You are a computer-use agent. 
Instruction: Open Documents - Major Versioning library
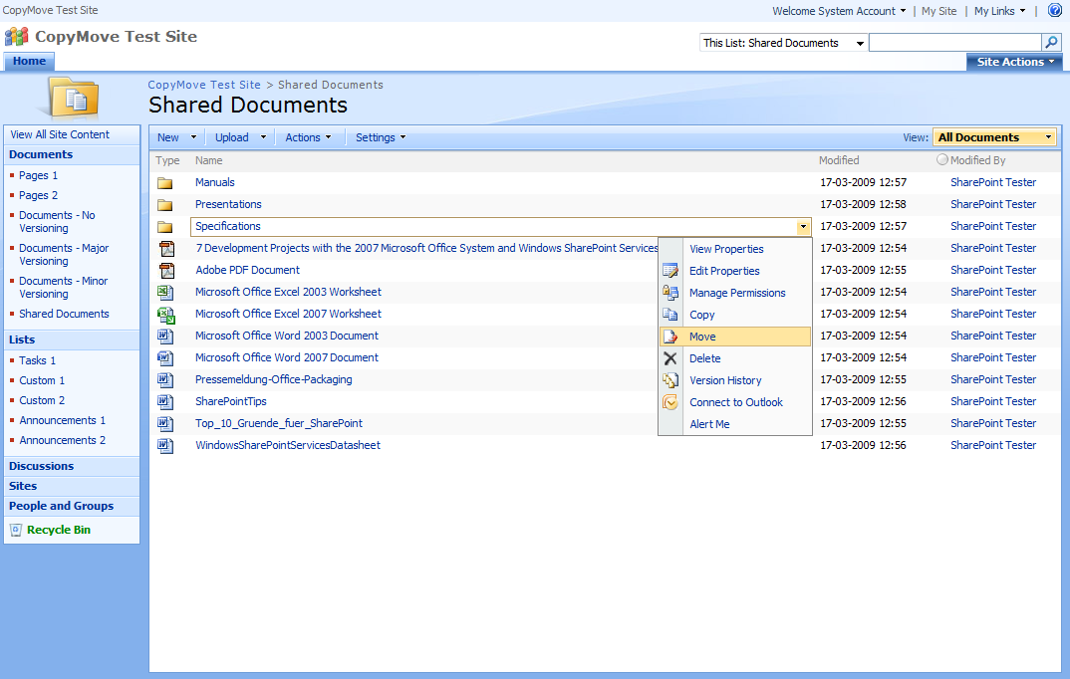coord(64,254)
